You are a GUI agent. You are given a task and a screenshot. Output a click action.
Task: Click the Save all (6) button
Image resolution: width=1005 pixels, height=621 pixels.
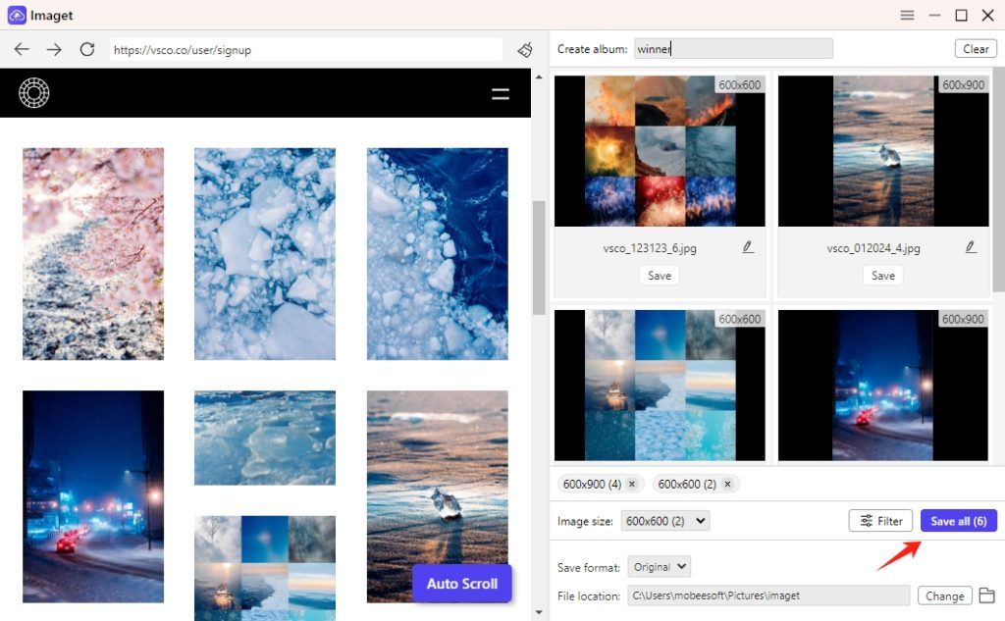point(958,521)
